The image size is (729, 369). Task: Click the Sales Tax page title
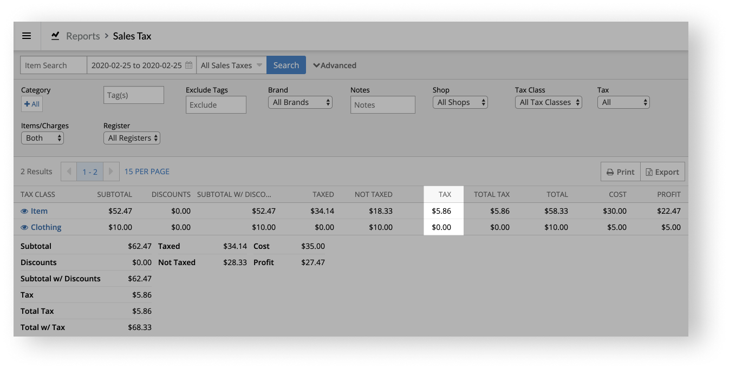click(132, 36)
